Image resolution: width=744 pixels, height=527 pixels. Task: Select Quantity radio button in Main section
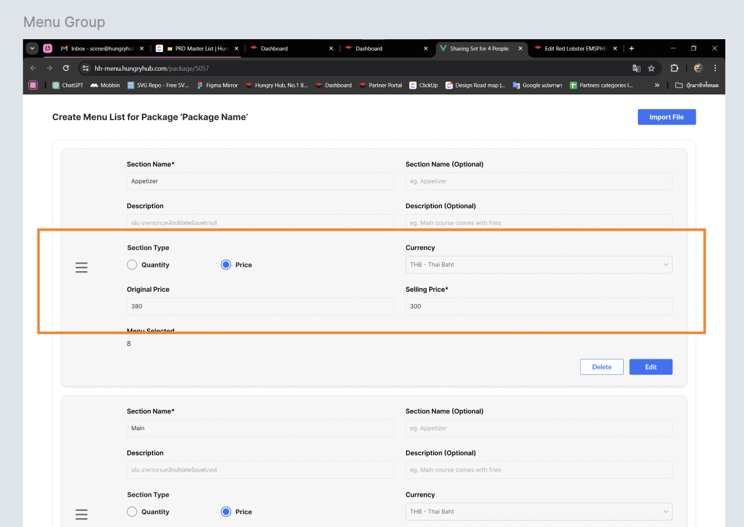[x=132, y=512]
